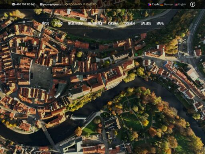Open the OCENĚNÍ page
Viewport: 205px width, 154px height.
(130, 23)
